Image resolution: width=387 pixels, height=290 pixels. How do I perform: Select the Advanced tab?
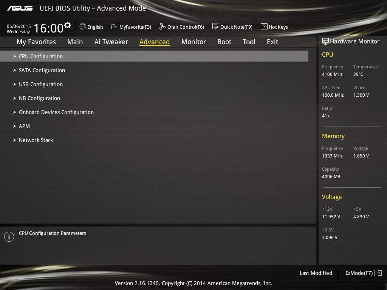(155, 42)
